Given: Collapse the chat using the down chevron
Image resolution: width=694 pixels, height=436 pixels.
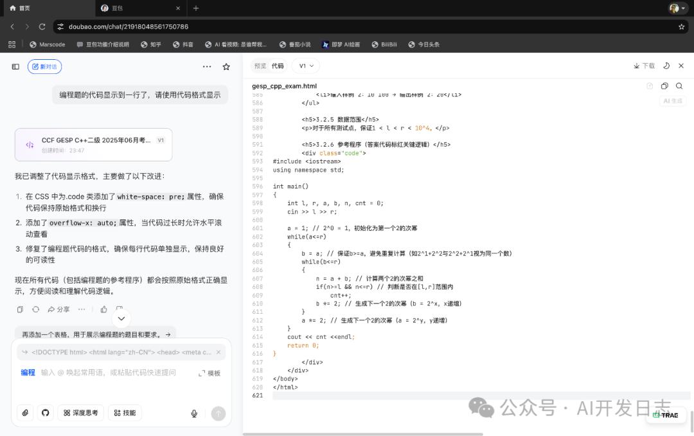Looking at the screenshot, I should pyautogui.click(x=121, y=318).
